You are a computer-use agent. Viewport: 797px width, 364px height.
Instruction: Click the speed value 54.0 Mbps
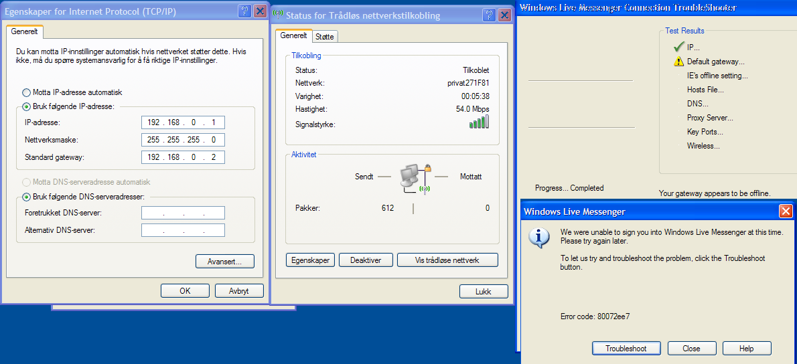point(473,108)
